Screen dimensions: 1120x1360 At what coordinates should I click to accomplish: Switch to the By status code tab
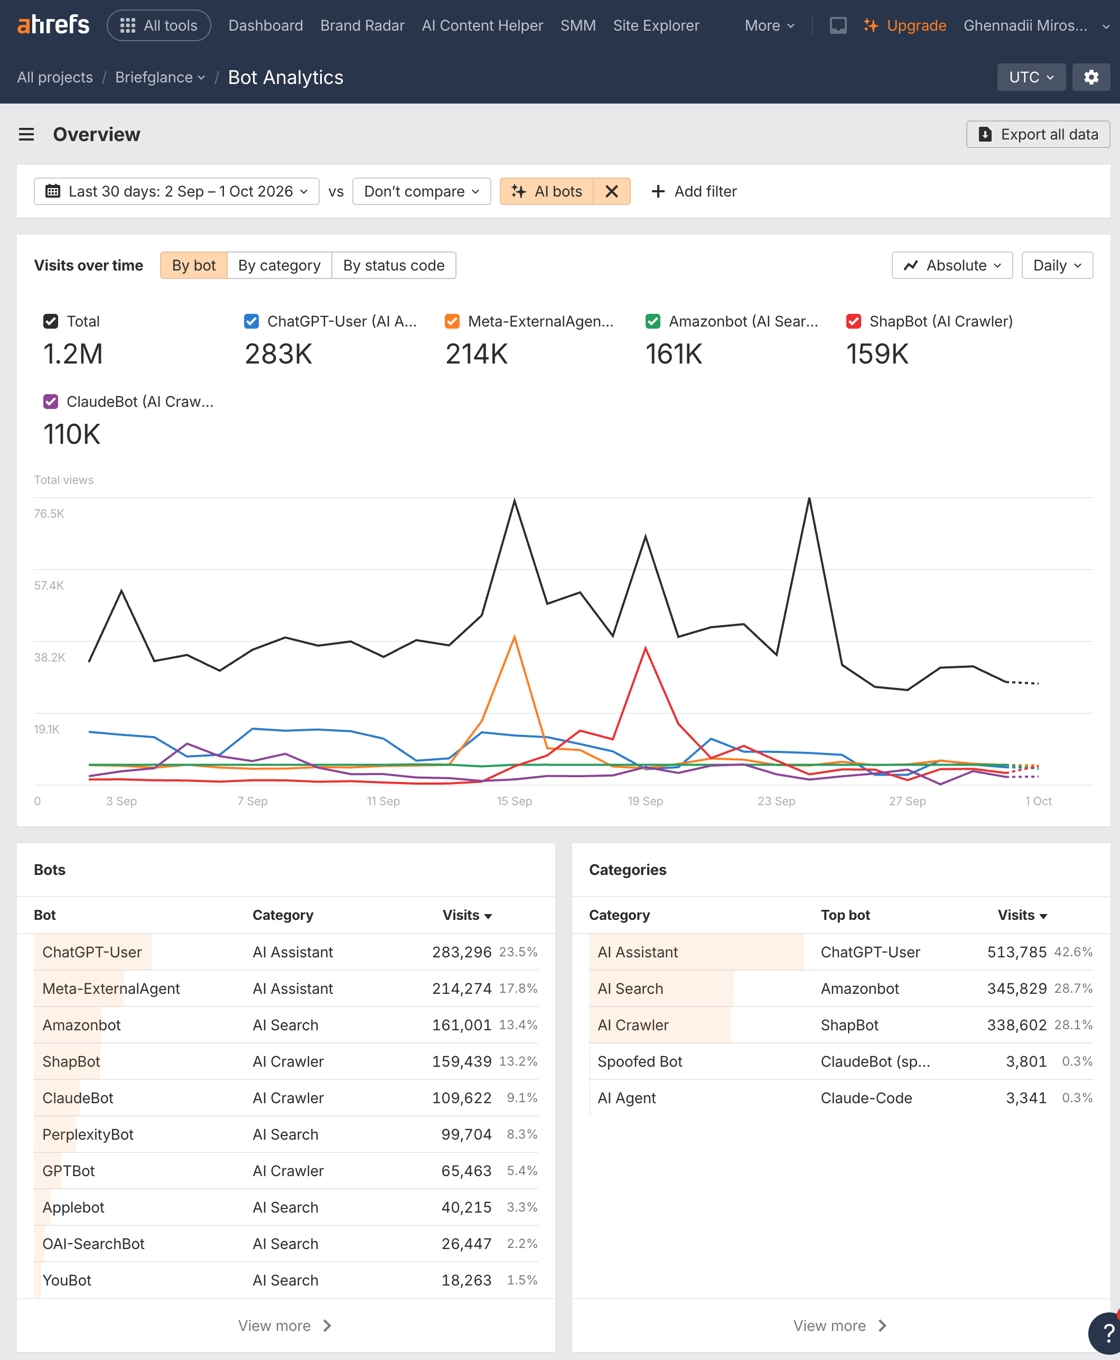pos(394,265)
